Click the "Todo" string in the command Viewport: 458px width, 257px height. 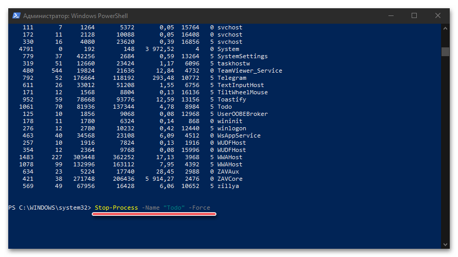tap(174, 208)
